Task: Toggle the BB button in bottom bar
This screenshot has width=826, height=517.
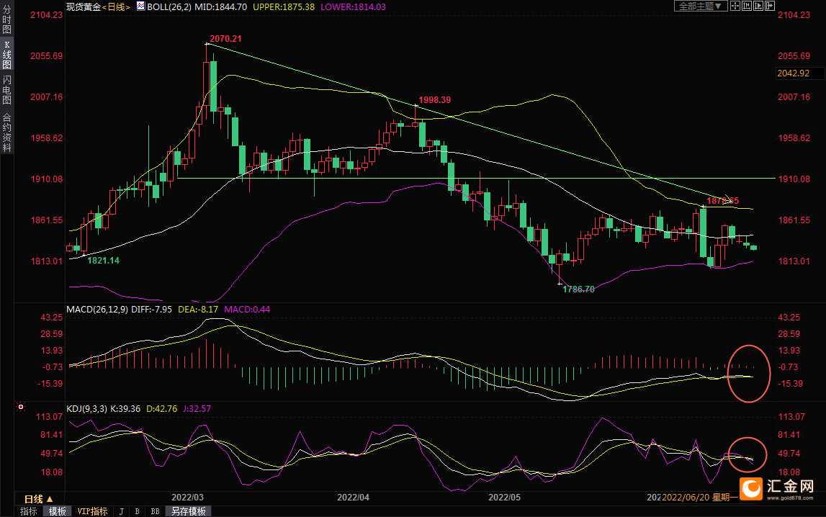Action: (x=154, y=511)
